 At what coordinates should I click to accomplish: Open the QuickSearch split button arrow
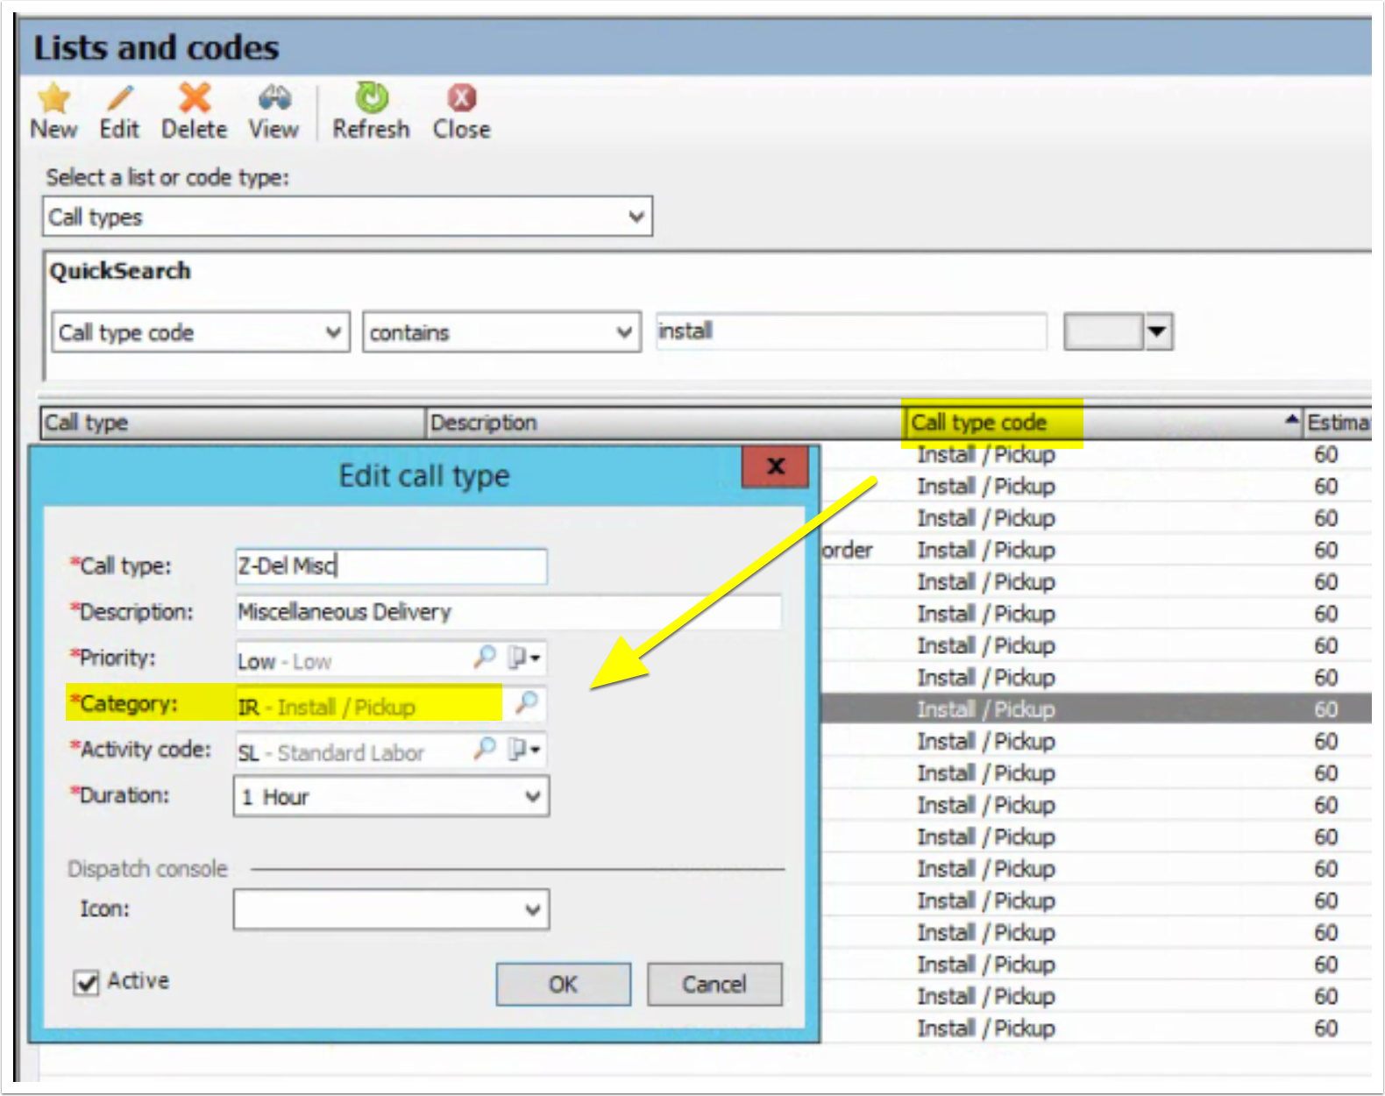[x=1159, y=331]
